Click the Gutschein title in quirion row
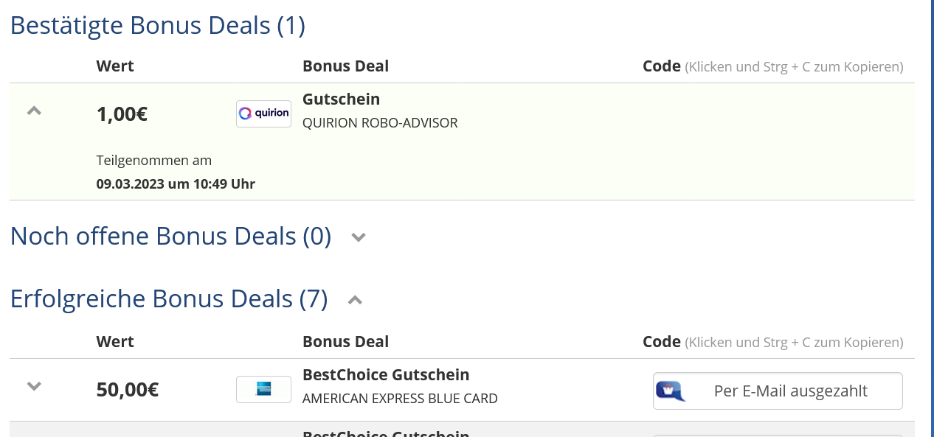The image size is (934, 437). click(341, 99)
